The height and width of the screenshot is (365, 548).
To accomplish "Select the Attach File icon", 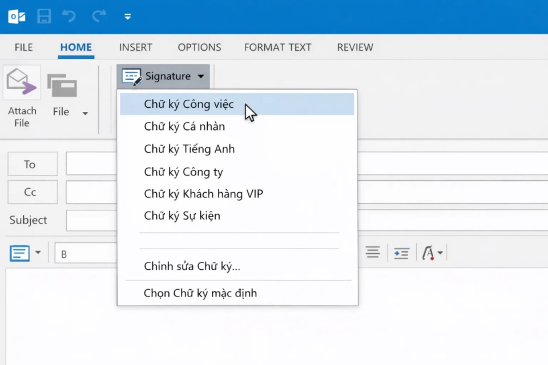I will [22, 82].
